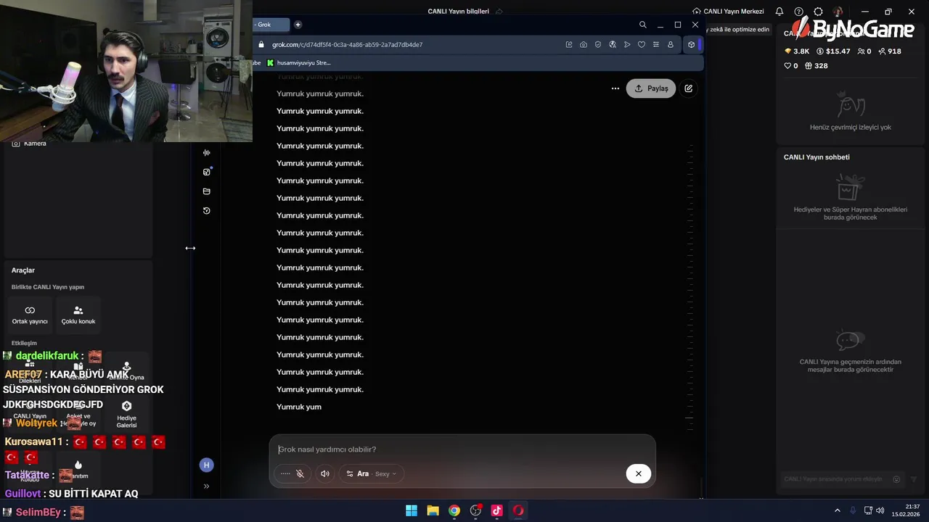The height and width of the screenshot is (522, 929).
Task: Click the Çoklu konuk button
Action: tap(78, 315)
